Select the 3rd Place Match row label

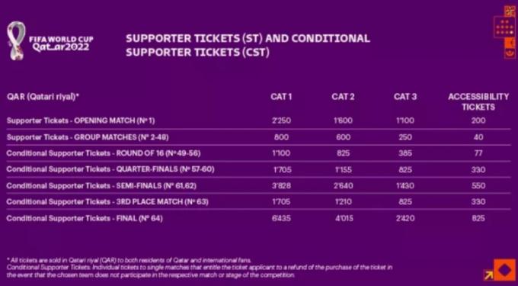click(107, 201)
